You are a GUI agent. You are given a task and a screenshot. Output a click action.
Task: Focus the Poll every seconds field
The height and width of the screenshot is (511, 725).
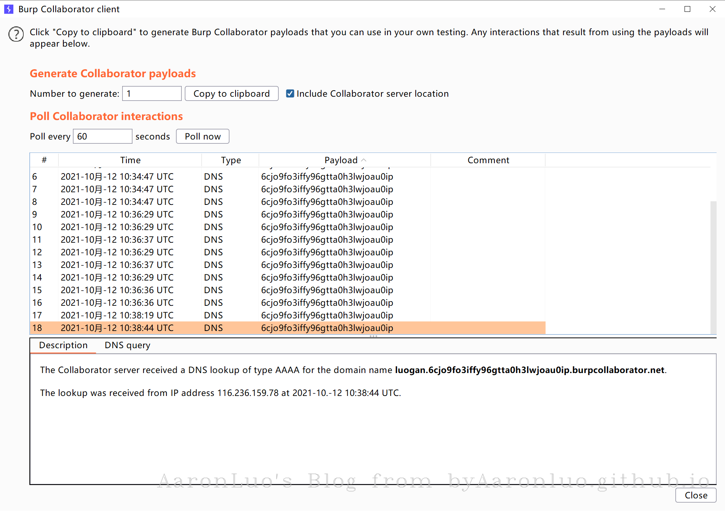(x=102, y=136)
